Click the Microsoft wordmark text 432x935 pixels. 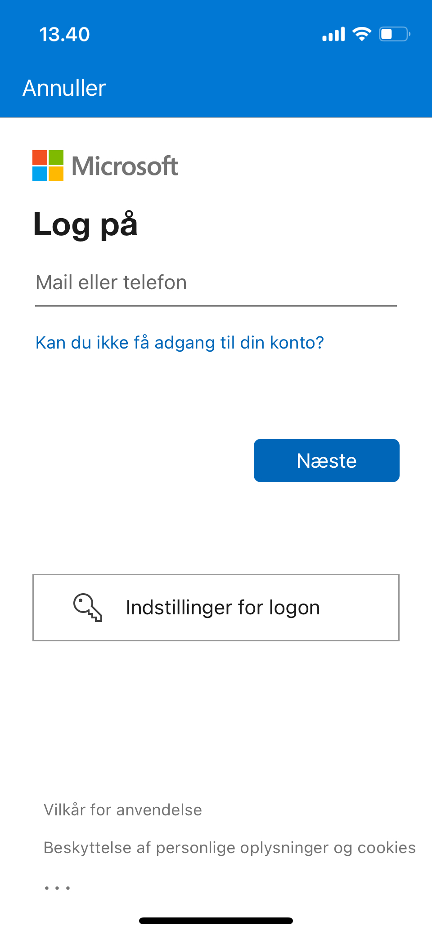[x=125, y=166]
